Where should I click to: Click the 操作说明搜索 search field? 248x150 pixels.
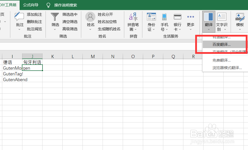point(65,5)
